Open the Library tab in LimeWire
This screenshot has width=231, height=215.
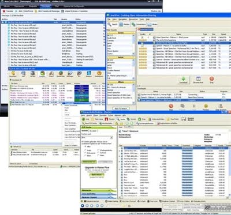tap(152, 24)
